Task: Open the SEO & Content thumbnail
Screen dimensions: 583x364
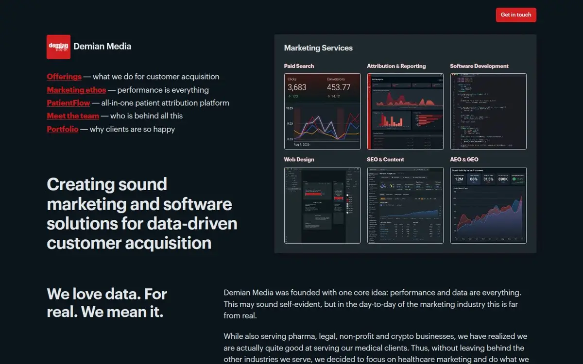Action: click(405, 205)
